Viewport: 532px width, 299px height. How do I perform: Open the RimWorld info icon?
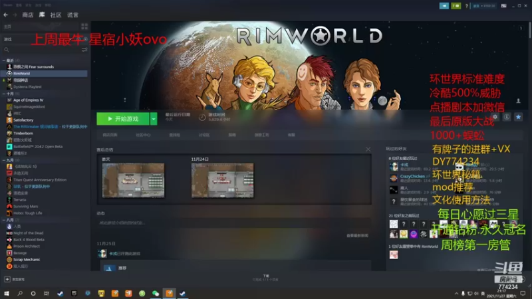507,117
